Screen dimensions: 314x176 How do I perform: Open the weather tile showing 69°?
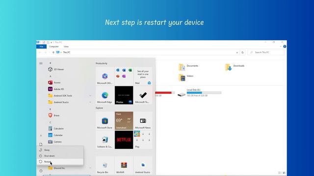point(124,121)
